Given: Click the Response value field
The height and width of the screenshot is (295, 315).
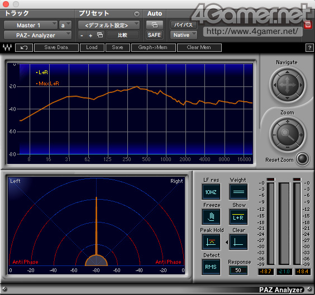Looking at the screenshot, I should click(238, 270).
